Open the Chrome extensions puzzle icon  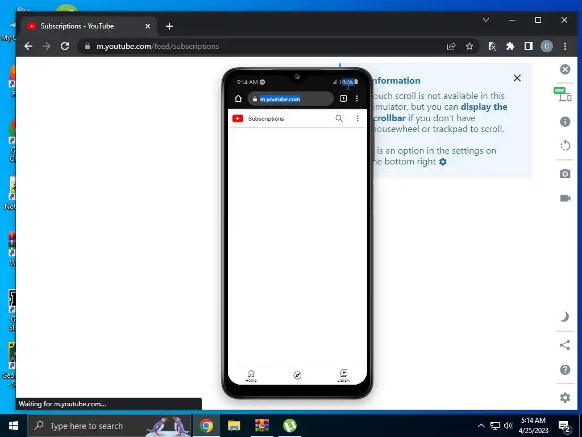510,46
